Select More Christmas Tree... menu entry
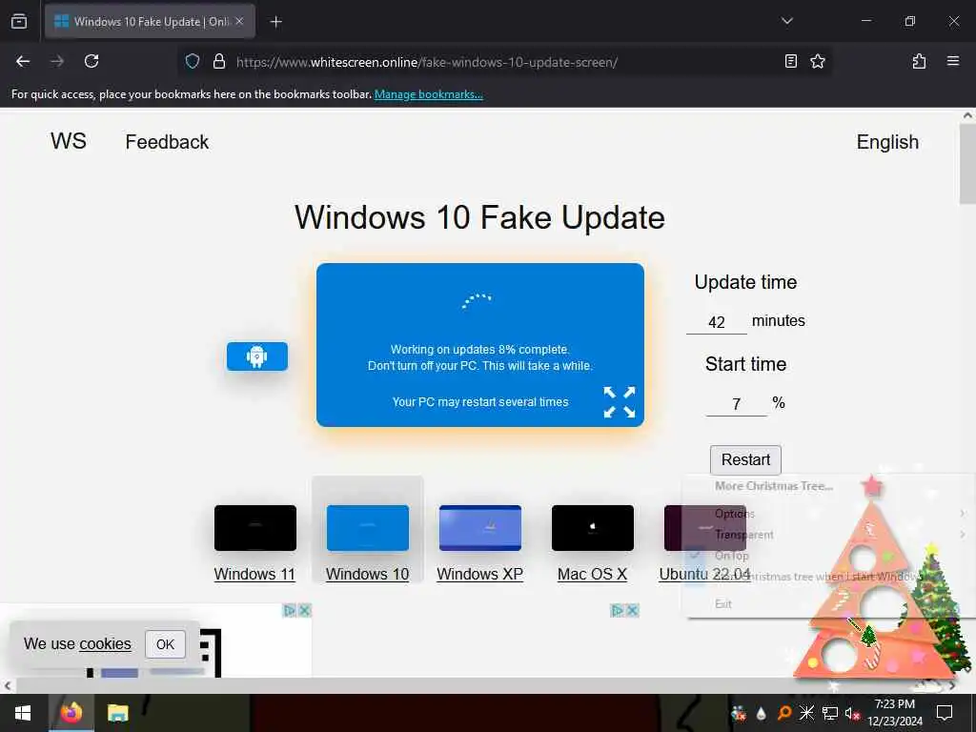Screen dimensions: 976x732 (x=774, y=486)
